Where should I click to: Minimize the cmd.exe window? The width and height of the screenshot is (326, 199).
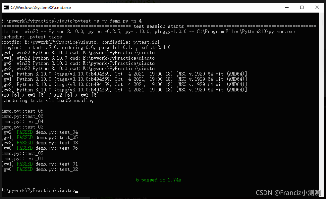click(x=287, y=8)
